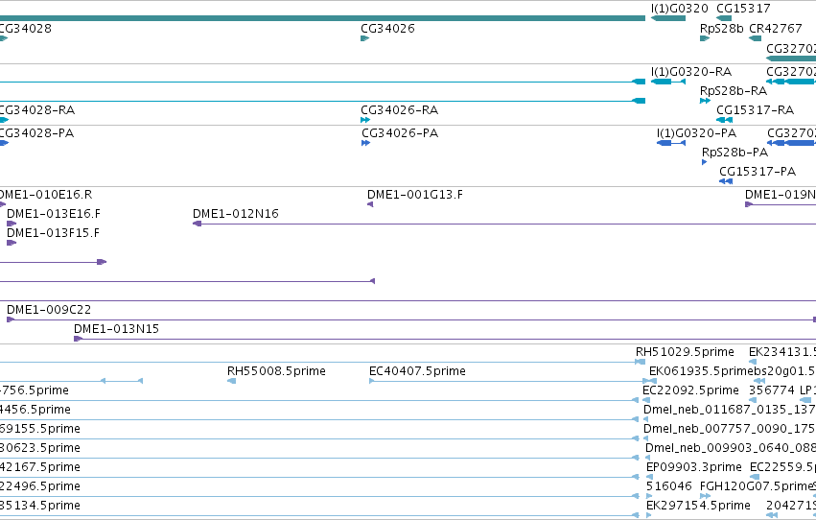This screenshot has height=520, width=816.
Task: Click EST RH55008.5prime label
Action: (x=276, y=371)
